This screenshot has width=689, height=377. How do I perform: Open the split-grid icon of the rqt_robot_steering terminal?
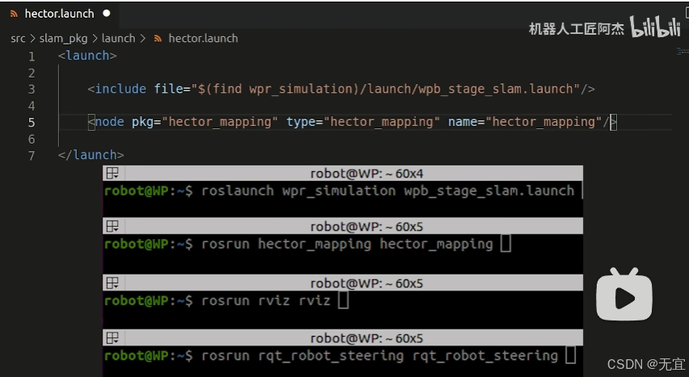pos(112,338)
